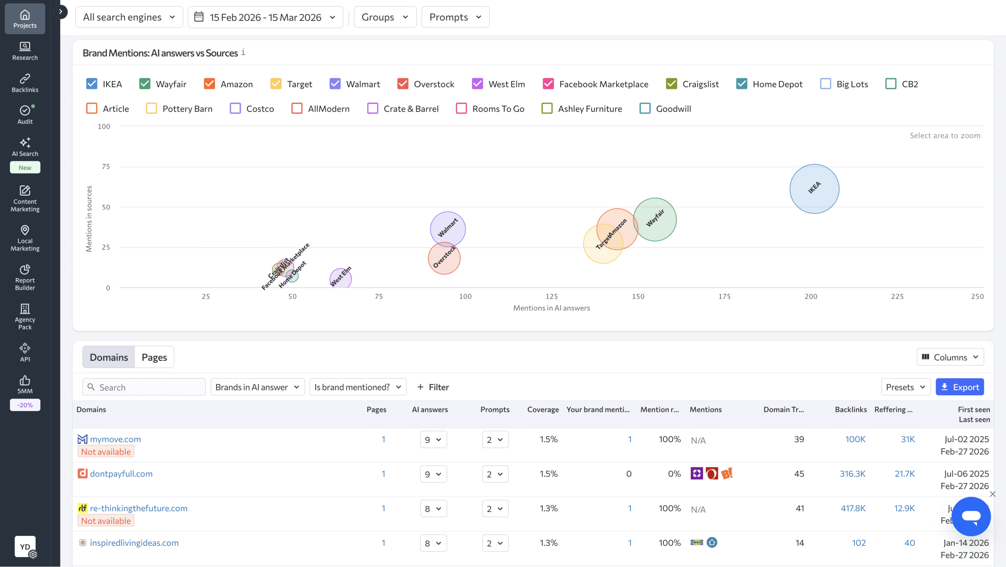The image size is (1006, 567).
Task: Open the API section
Action: coord(25,352)
